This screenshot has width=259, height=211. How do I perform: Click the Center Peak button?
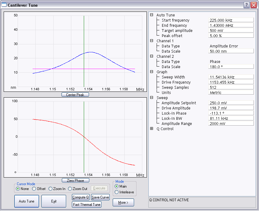pos(75,95)
